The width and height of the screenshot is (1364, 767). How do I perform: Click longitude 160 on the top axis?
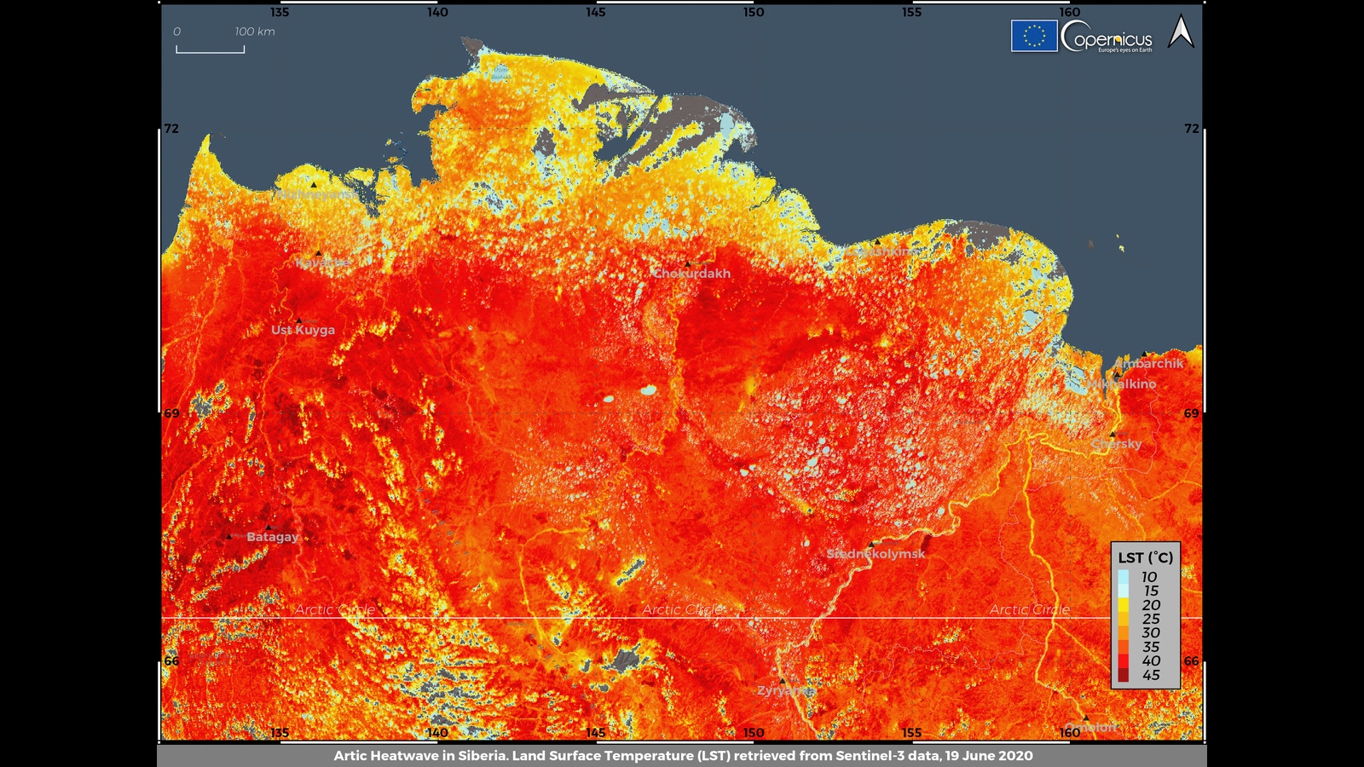[x=1070, y=12]
